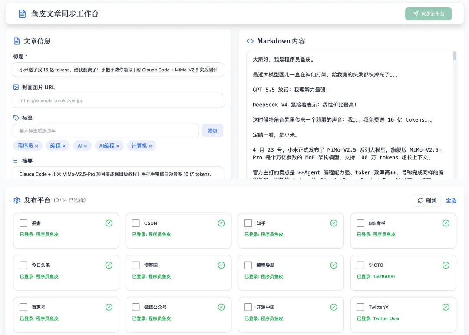Focus the 标题 input field

118,70
